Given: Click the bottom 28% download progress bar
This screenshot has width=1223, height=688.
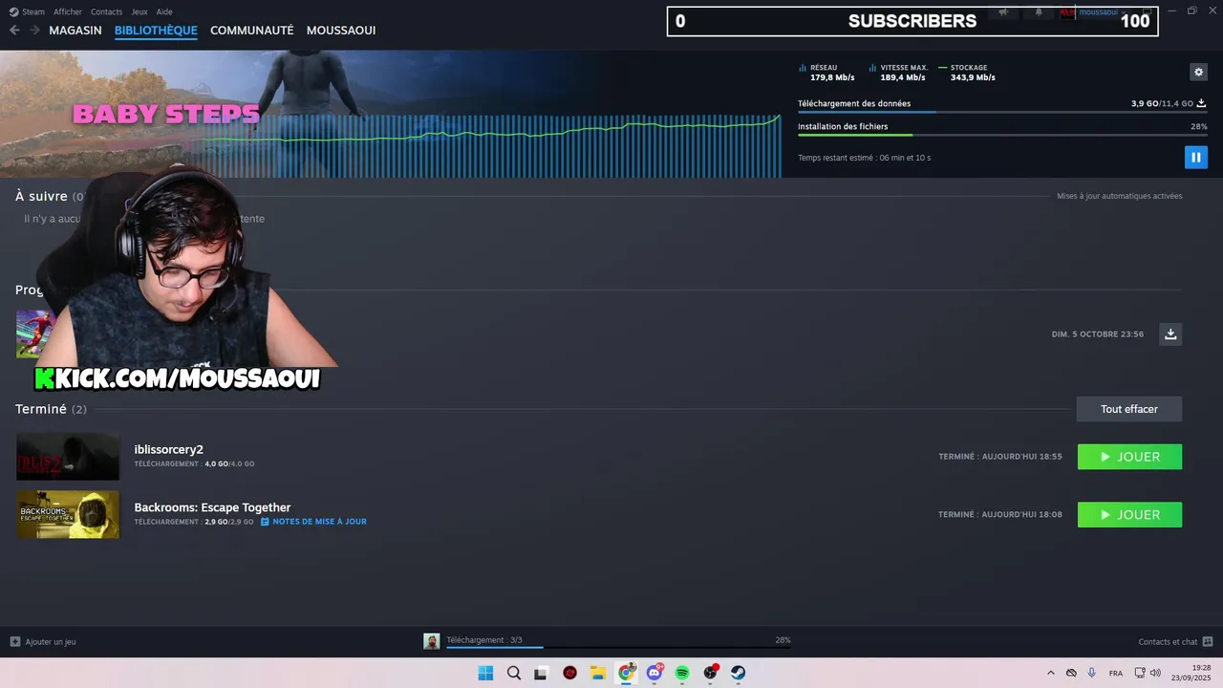Looking at the screenshot, I should tap(618, 647).
